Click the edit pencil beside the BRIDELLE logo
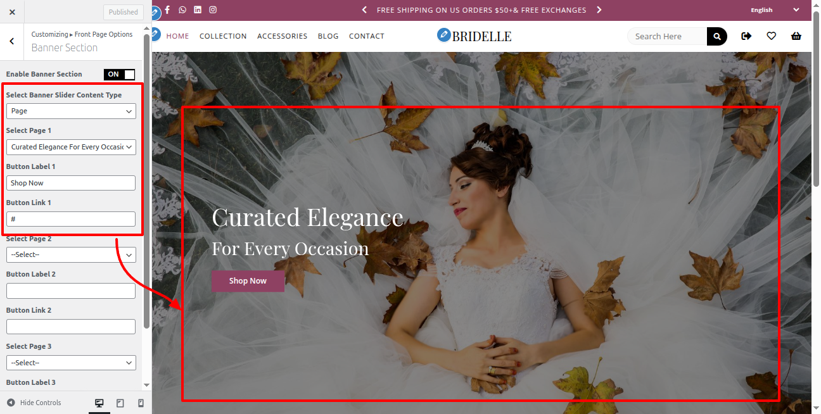The width and height of the screenshot is (821, 414). 444,35
